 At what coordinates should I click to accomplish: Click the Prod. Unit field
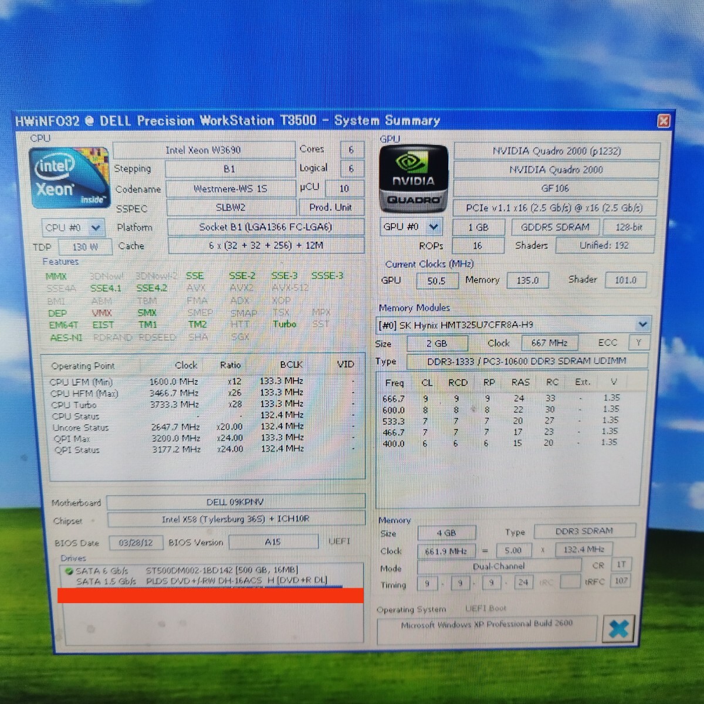click(x=331, y=207)
